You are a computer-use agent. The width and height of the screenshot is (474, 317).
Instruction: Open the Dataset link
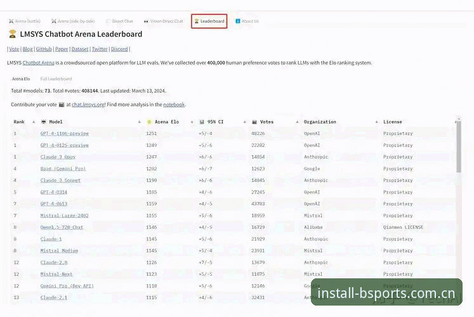point(80,49)
